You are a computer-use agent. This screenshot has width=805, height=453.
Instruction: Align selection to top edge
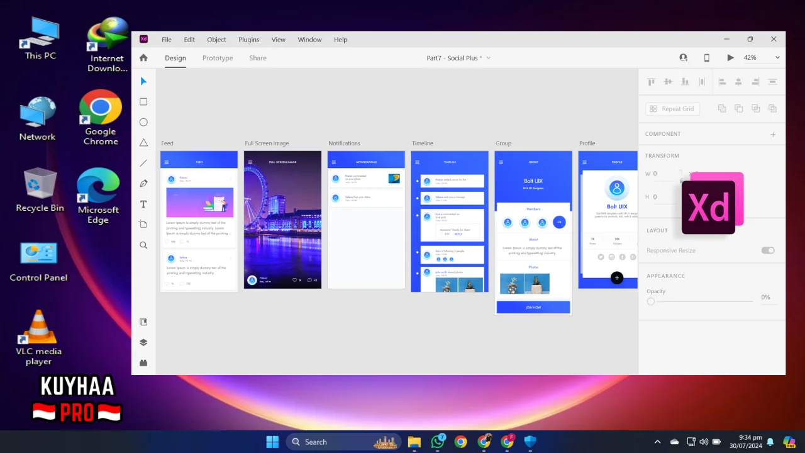click(652, 82)
